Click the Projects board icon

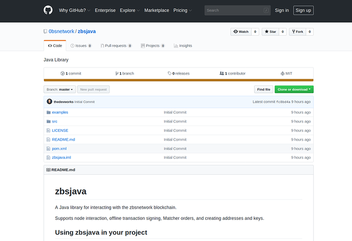pyautogui.click(x=143, y=46)
